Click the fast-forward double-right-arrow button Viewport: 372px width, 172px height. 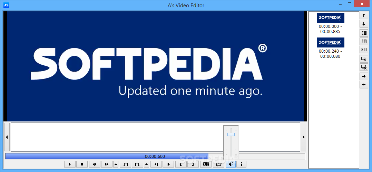tap(107, 164)
